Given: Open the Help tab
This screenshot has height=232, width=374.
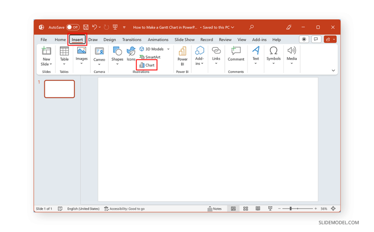Looking at the screenshot, I should pos(276,40).
